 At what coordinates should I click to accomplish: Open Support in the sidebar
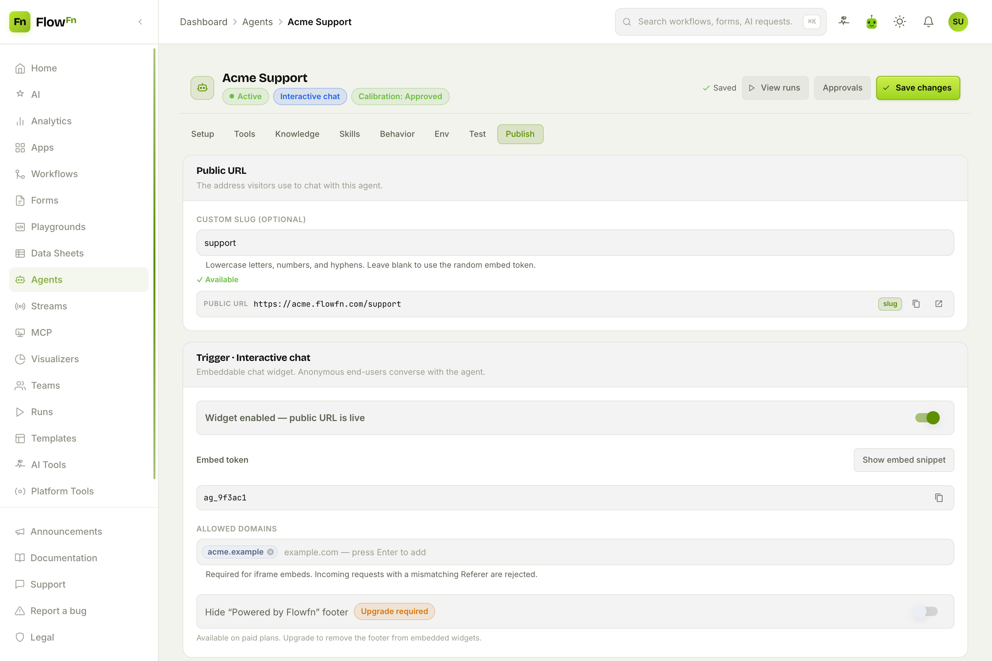click(79, 584)
